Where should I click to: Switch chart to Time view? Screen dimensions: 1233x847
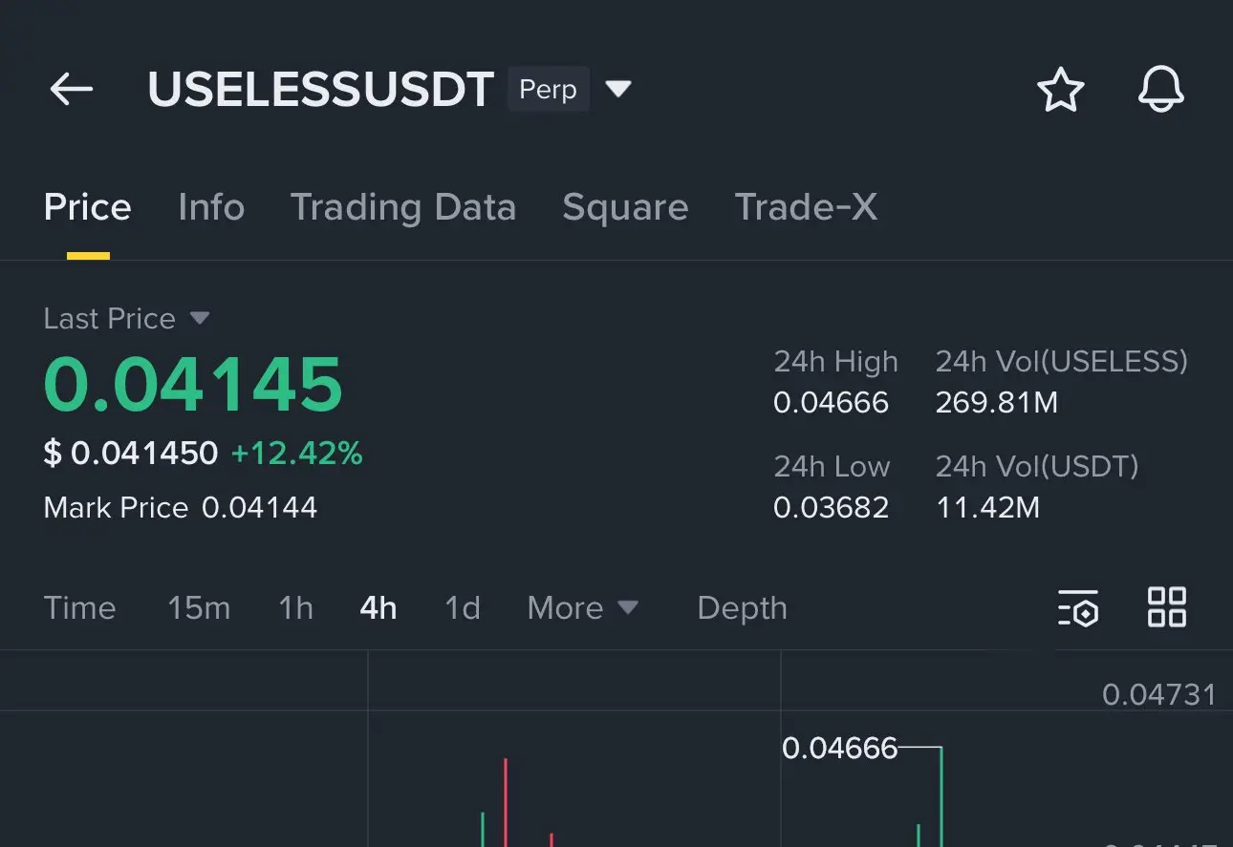[x=79, y=607]
